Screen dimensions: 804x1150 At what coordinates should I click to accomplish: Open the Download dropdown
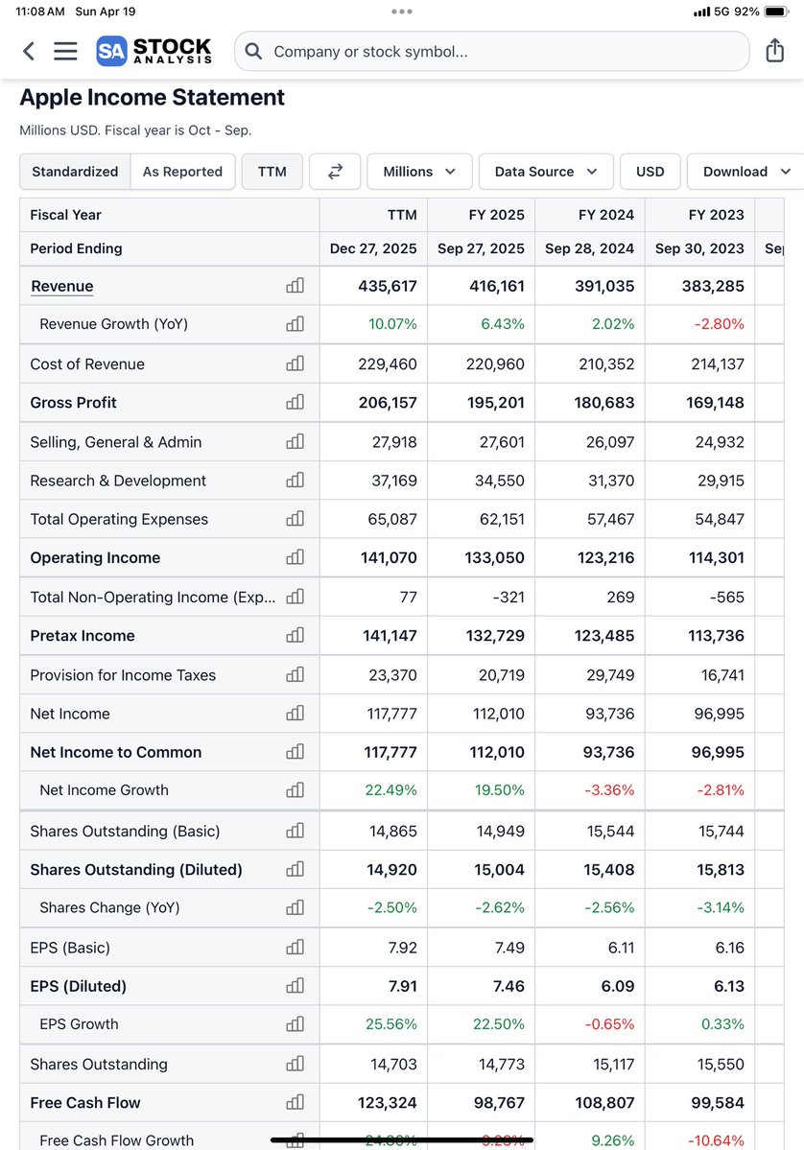(x=746, y=172)
